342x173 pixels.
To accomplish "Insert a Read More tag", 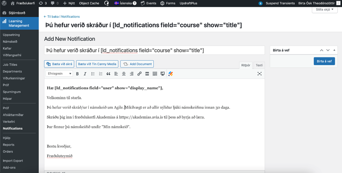I will [147, 74].
